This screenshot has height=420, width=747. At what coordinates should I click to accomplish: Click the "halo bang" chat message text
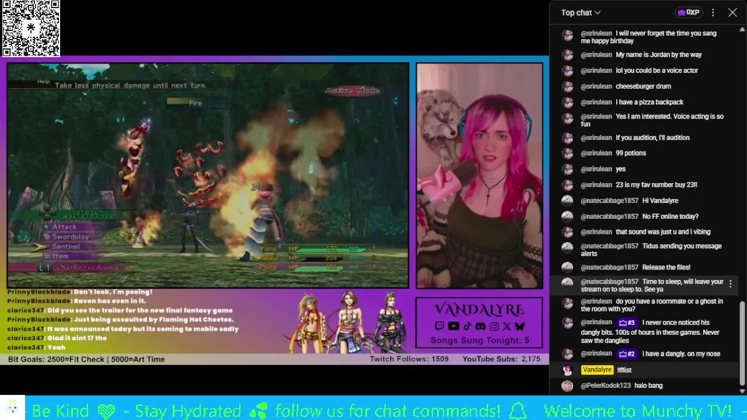(648, 386)
